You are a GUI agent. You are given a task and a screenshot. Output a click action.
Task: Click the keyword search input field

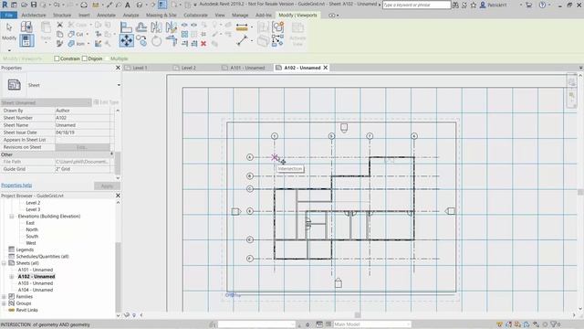416,5
